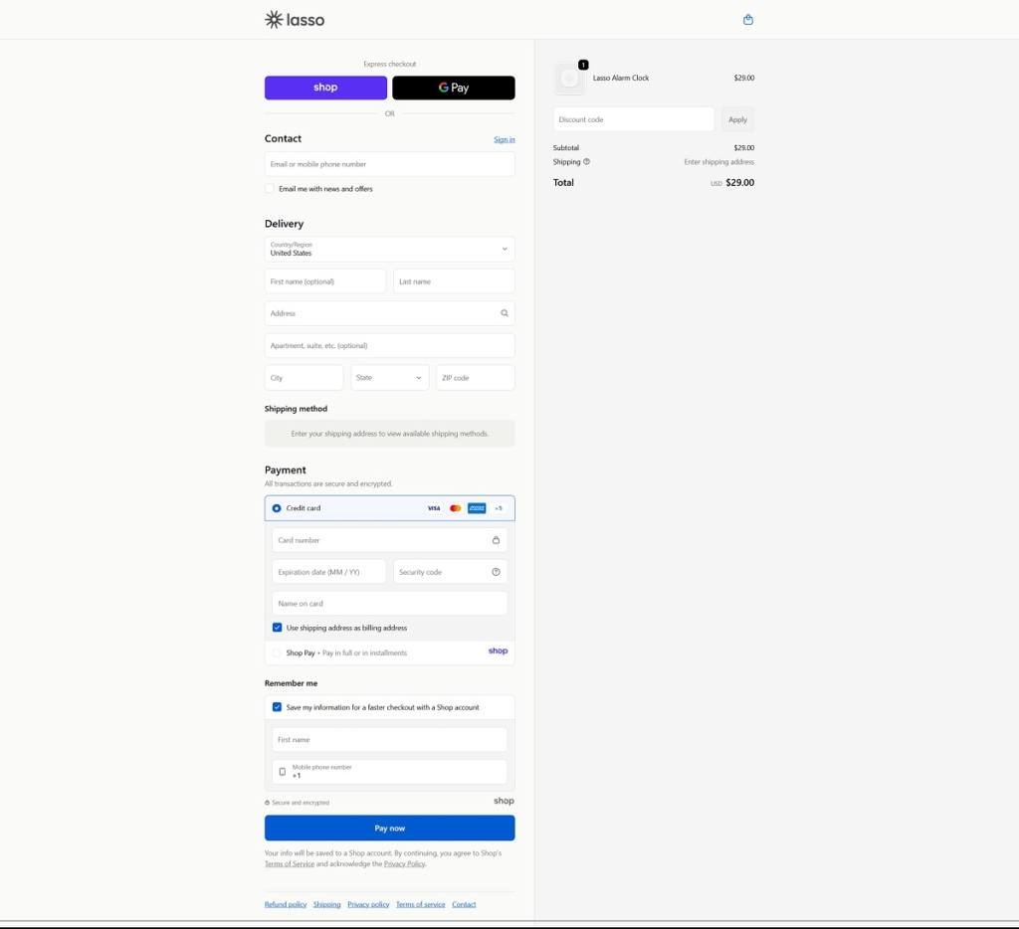Uncheck Save my information for faster checkout
This screenshot has width=1019, height=929.
tap(278, 707)
